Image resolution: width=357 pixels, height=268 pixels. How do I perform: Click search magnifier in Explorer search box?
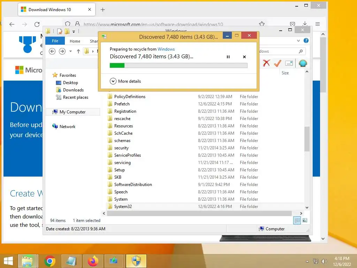pos(301,51)
